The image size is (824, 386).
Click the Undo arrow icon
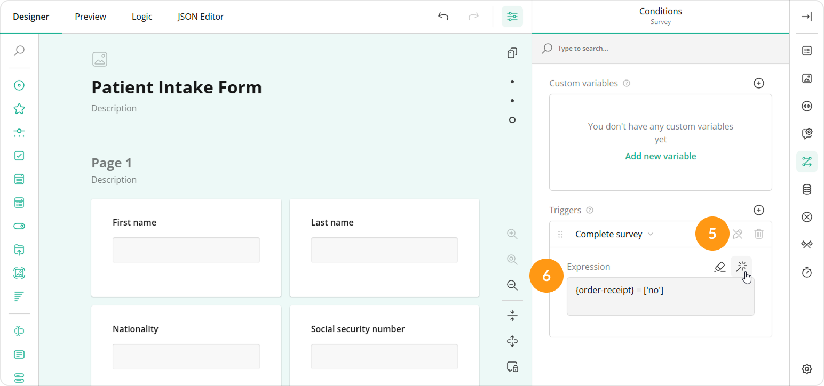tap(443, 17)
